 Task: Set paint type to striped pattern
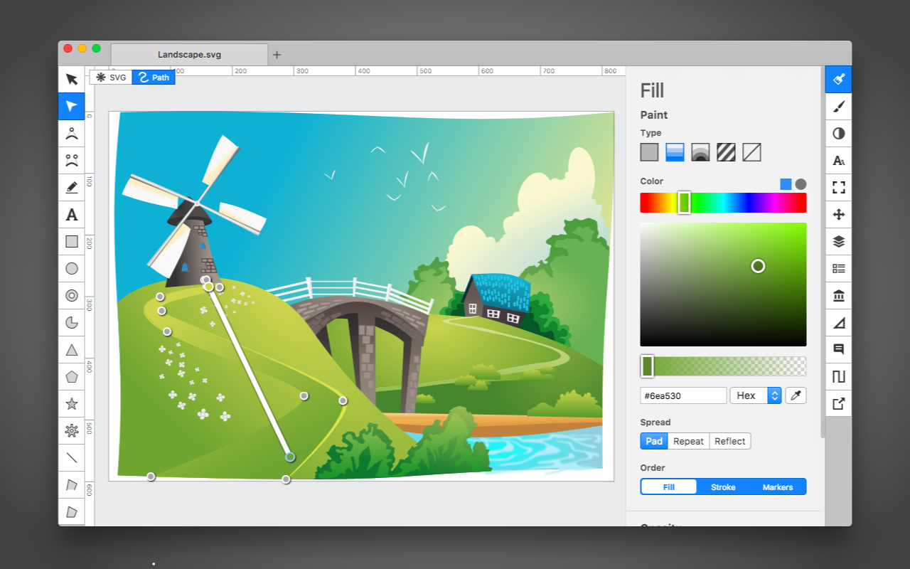[726, 152]
